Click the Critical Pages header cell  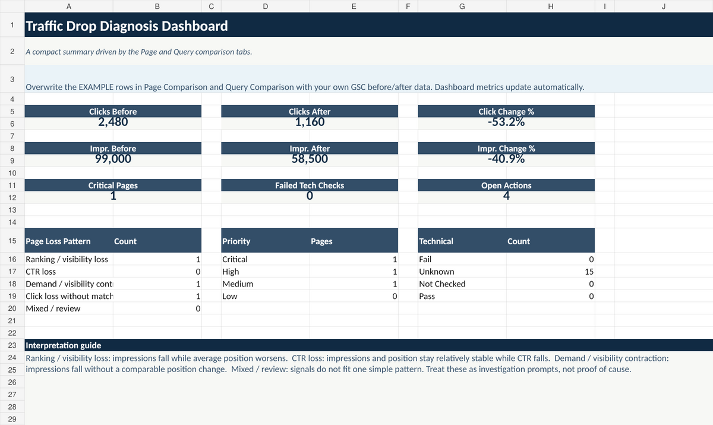(113, 185)
